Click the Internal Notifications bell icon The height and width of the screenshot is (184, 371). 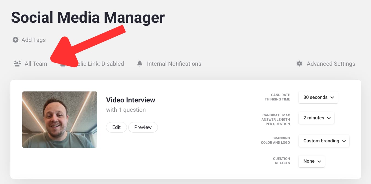tap(140, 64)
